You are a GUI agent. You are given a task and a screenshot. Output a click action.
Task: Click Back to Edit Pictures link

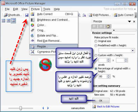pyautogui.click(x=108, y=107)
